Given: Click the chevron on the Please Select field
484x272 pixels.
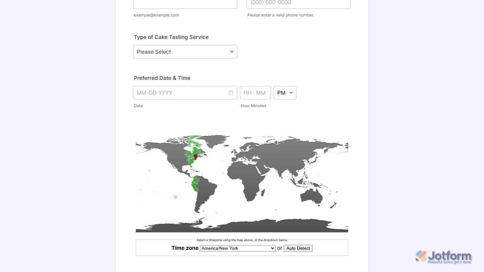Looking at the screenshot, I should 232,52.
